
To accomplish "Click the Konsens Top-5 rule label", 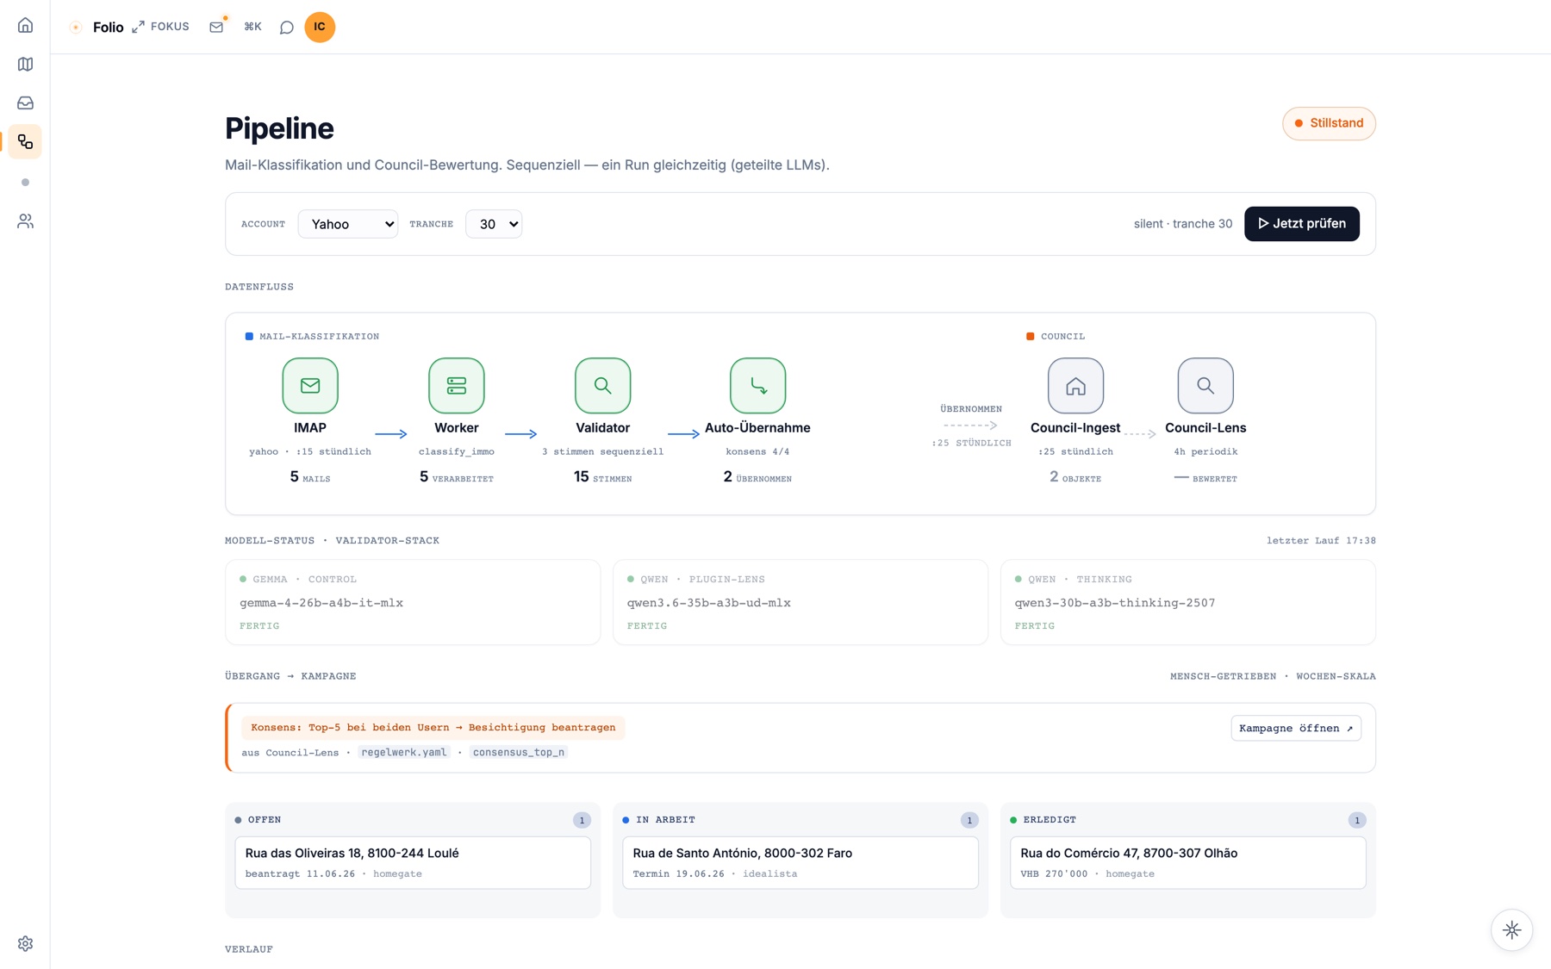I will point(433,727).
